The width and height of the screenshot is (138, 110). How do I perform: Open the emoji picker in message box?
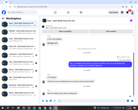(x=128, y=101)
